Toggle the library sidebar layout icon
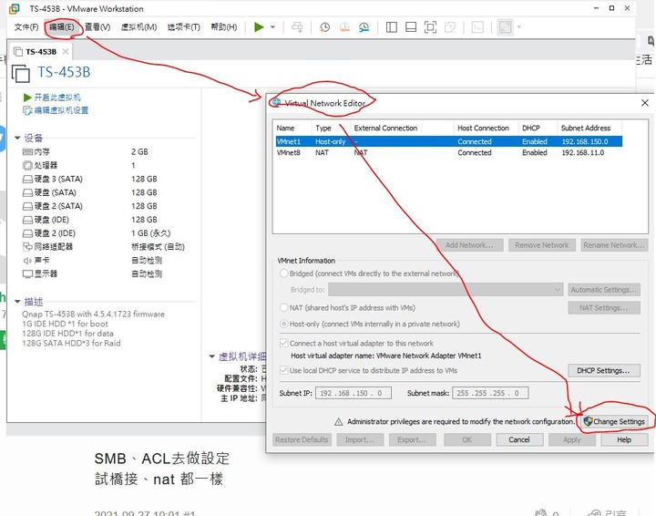Viewport: 656px width, 516px height. pos(392,27)
